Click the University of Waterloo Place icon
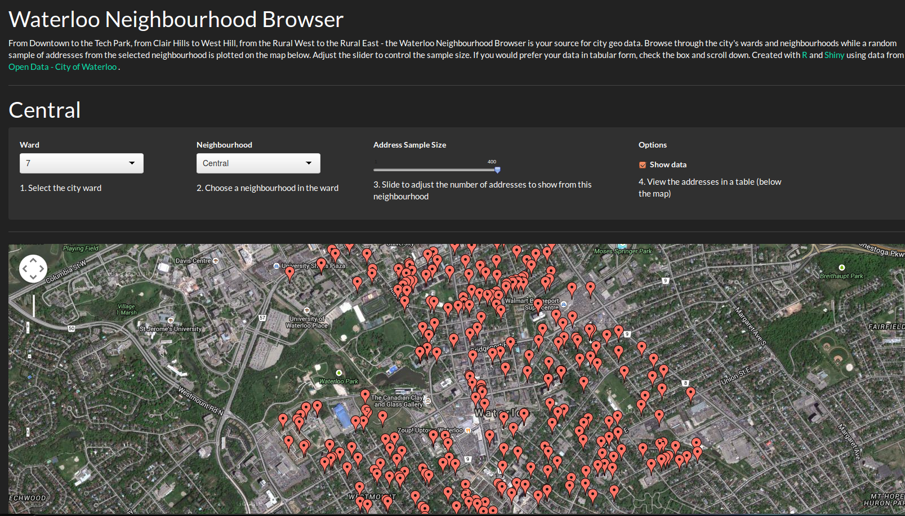This screenshot has height=516, width=905. (x=307, y=310)
